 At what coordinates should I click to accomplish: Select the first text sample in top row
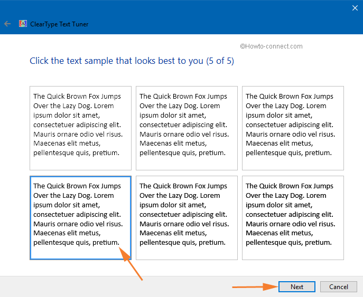(x=80, y=128)
